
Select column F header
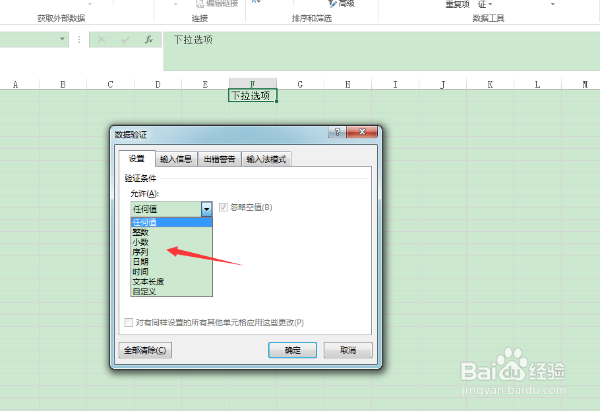point(253,84)
